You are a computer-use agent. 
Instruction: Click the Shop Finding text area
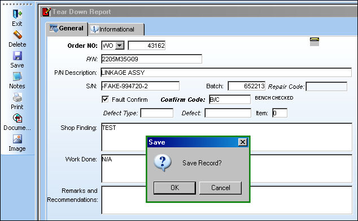tap(227, 137)
